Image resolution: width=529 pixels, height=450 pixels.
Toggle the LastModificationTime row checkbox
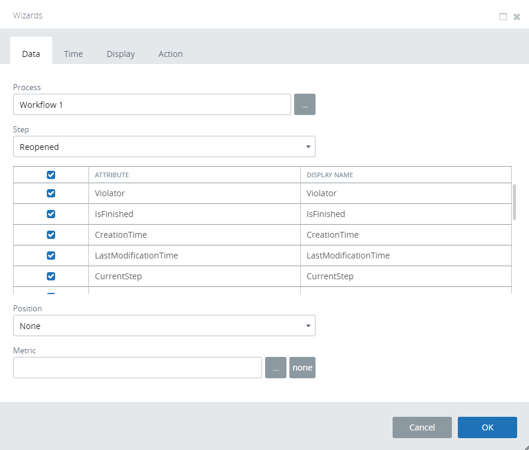coord(51,256)
